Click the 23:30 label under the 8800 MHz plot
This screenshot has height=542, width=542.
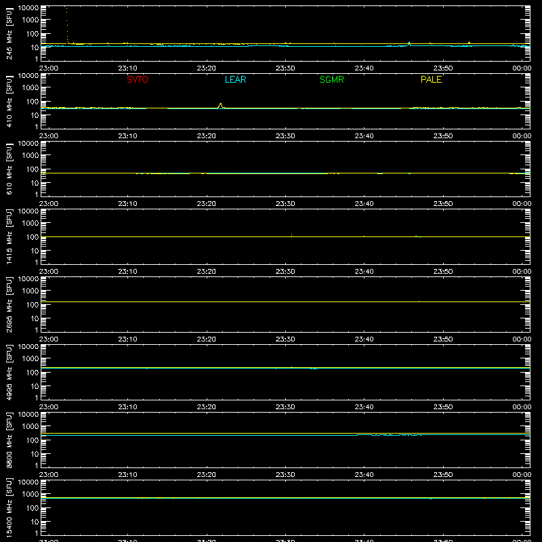[285, 475]
